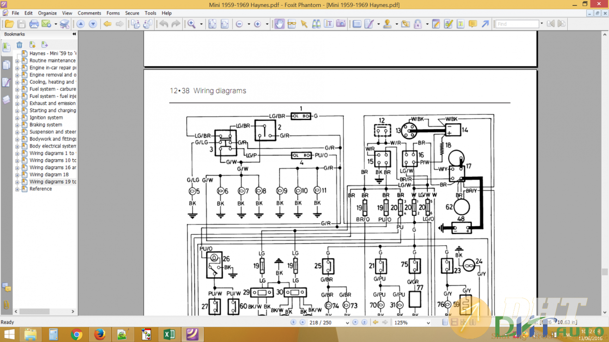Click the Fit Width icon

224,24
